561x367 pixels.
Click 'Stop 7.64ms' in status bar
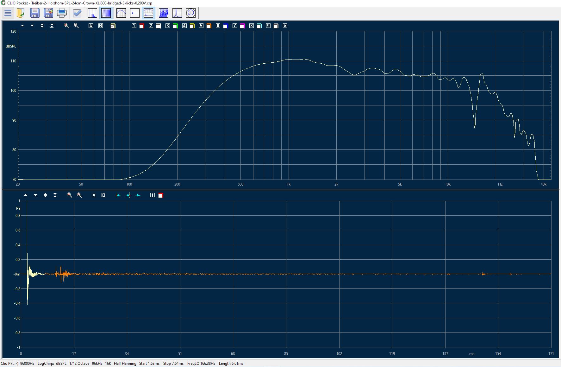173,363
